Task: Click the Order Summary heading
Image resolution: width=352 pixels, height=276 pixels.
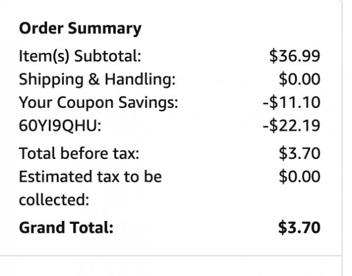Action: 80,29
